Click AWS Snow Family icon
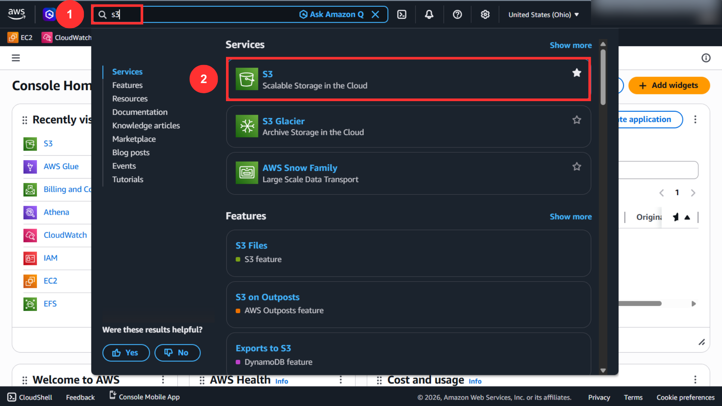This screenshot has height=406, width=722. (247, 173)
